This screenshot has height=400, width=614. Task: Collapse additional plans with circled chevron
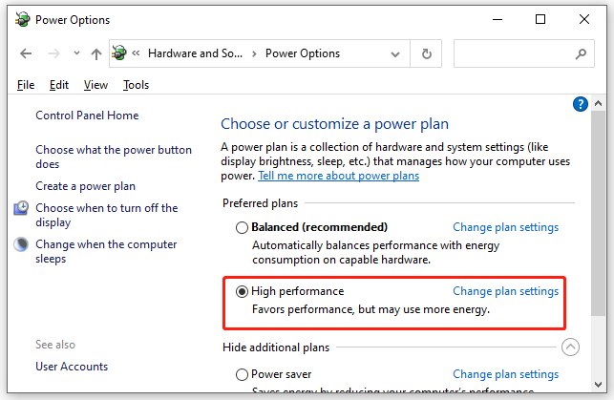click(570, 347)
